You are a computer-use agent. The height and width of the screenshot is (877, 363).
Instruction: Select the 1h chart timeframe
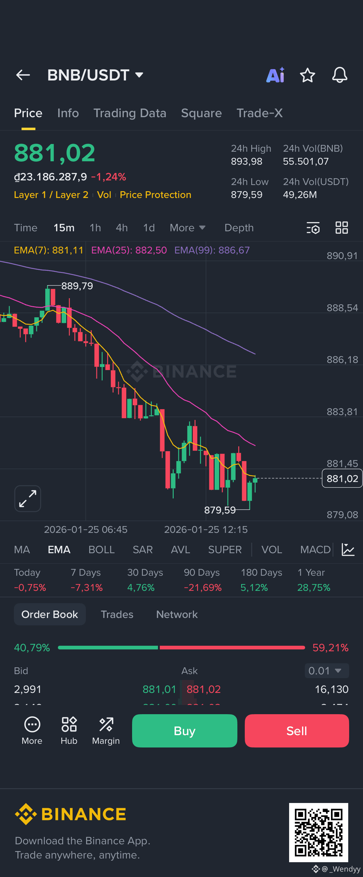point(95,228)
